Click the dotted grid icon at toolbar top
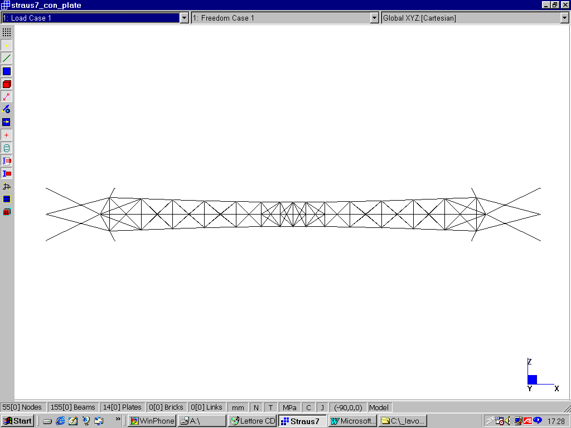The width and height of the screenshot is (571, 428). click(x=7, y=32)
